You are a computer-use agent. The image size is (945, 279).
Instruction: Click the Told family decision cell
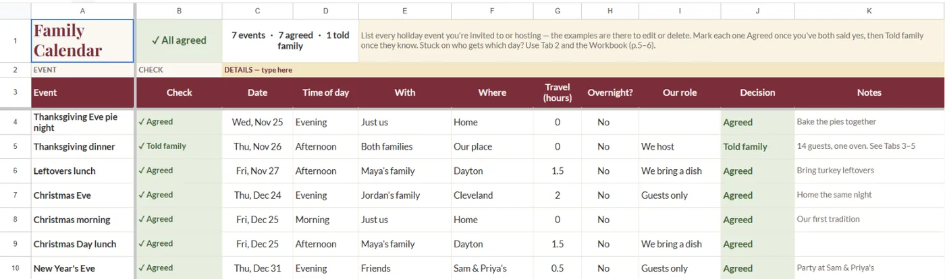[757, 146]
